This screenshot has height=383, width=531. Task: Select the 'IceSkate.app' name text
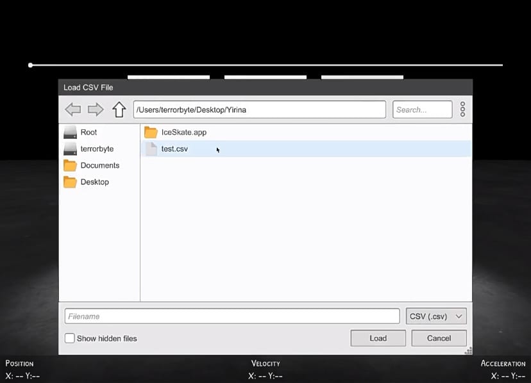[x=184, y=133]
